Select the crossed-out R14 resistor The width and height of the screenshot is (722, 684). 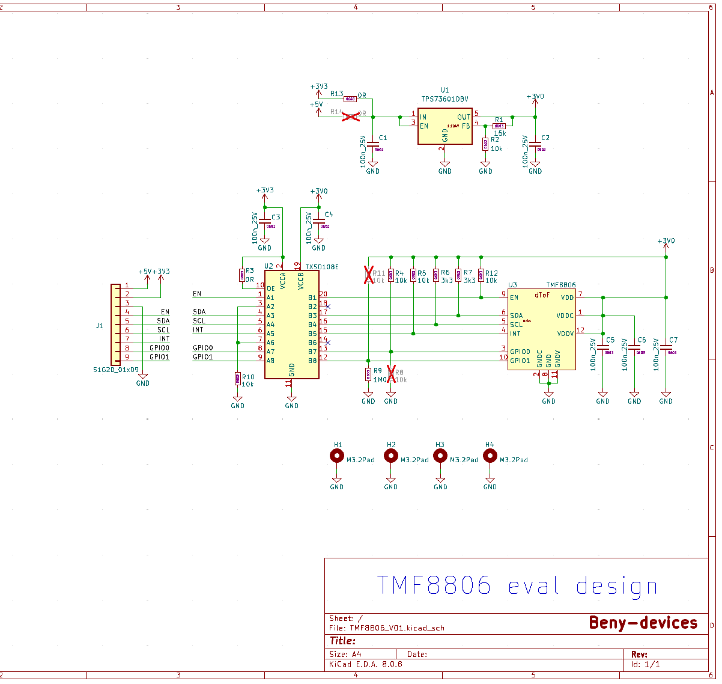[350, 117]
